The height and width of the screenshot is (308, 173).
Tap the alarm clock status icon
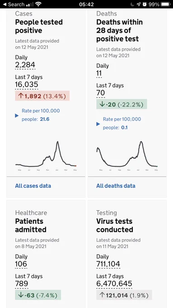coord(145,4)
